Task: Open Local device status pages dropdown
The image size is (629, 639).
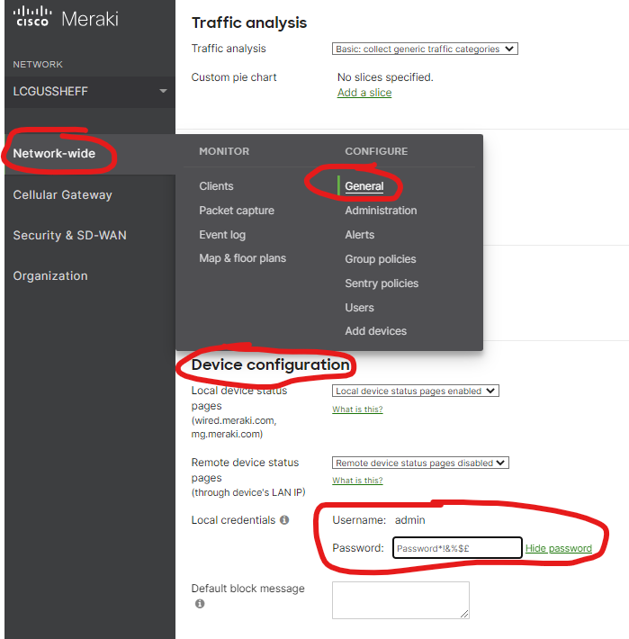Action: click(415, 391)
